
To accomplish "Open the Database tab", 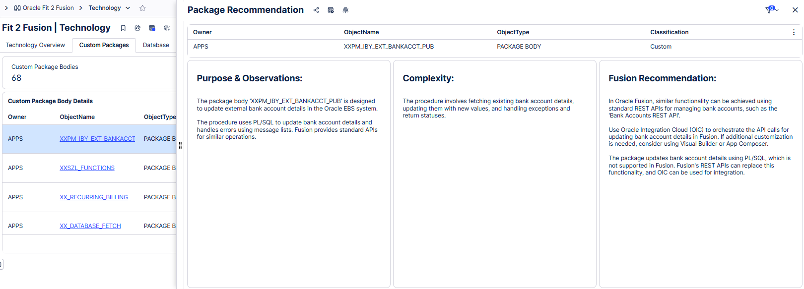I will [156, 45].
